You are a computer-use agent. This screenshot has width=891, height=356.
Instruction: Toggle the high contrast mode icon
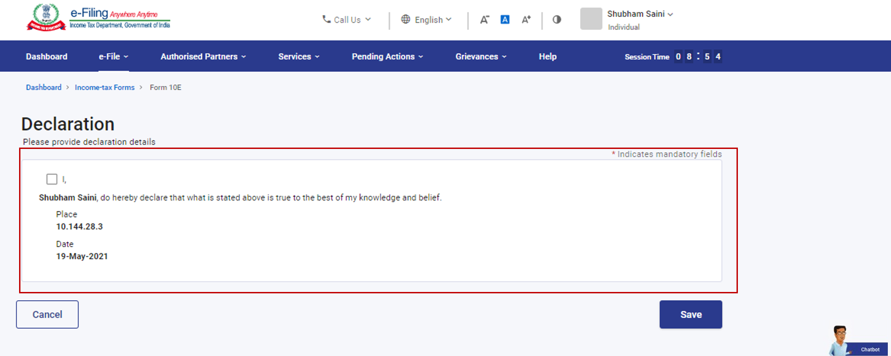[x=557, y=20]
